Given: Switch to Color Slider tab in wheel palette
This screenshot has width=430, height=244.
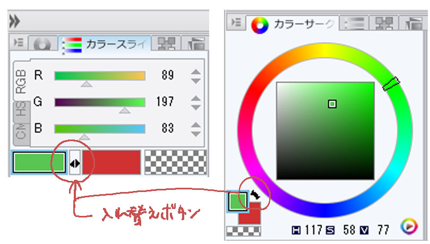Looking at the screenshot, I should pos(354,23).
